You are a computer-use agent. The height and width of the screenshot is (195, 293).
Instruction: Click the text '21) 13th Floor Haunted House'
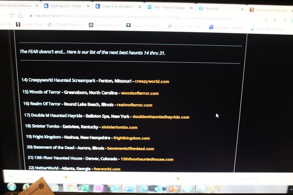point(55,158)
